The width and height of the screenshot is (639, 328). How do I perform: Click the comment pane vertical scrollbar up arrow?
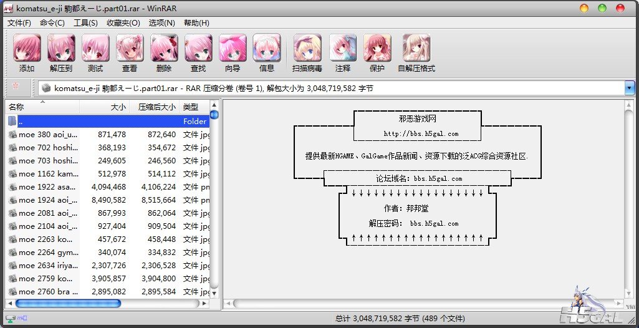pyautogui.click(x=628, y=105)
